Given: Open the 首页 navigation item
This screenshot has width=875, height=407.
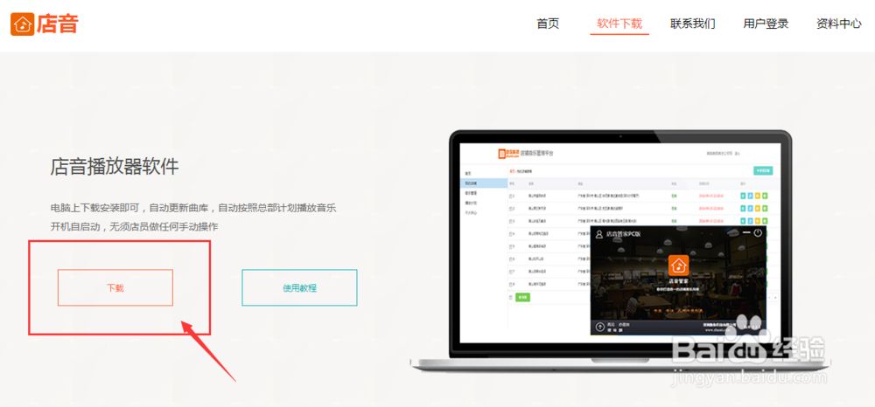Looking at the screenshot, I should (x=548, y=24).
